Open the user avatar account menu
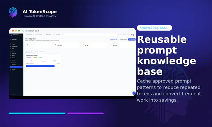The image size is (212, 127). (x=134, y=35)
